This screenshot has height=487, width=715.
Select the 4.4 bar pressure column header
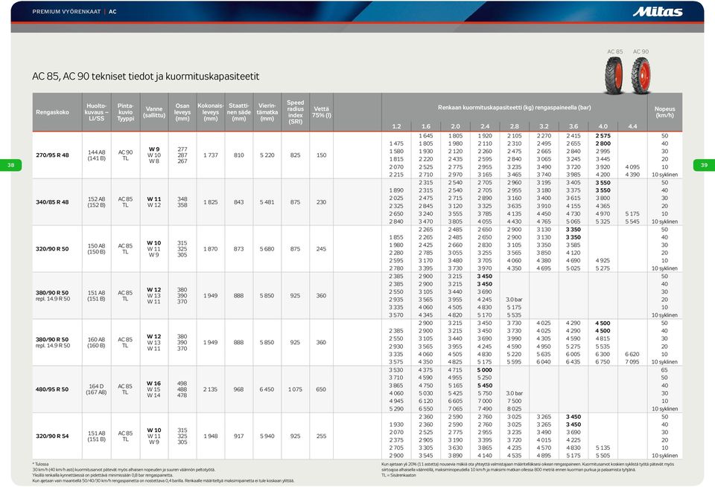tap(632, 126)
